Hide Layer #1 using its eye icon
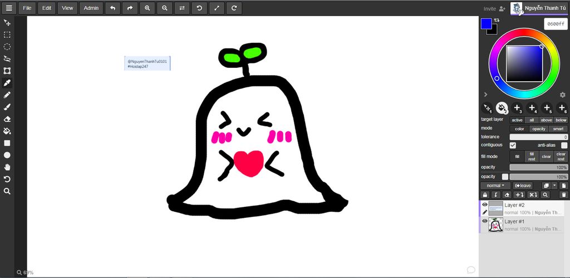This screenshot has height=278, width=570. tap(485, 221)
